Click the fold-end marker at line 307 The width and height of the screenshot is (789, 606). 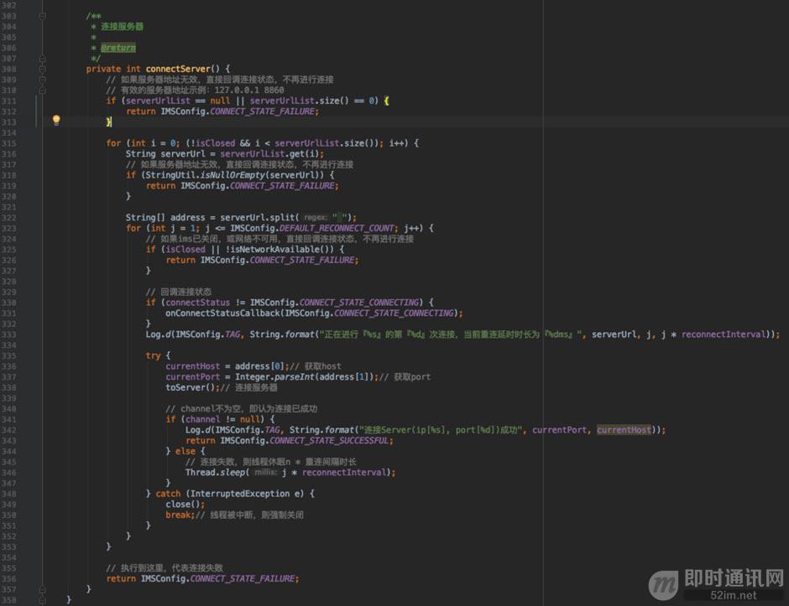[43, 59]
